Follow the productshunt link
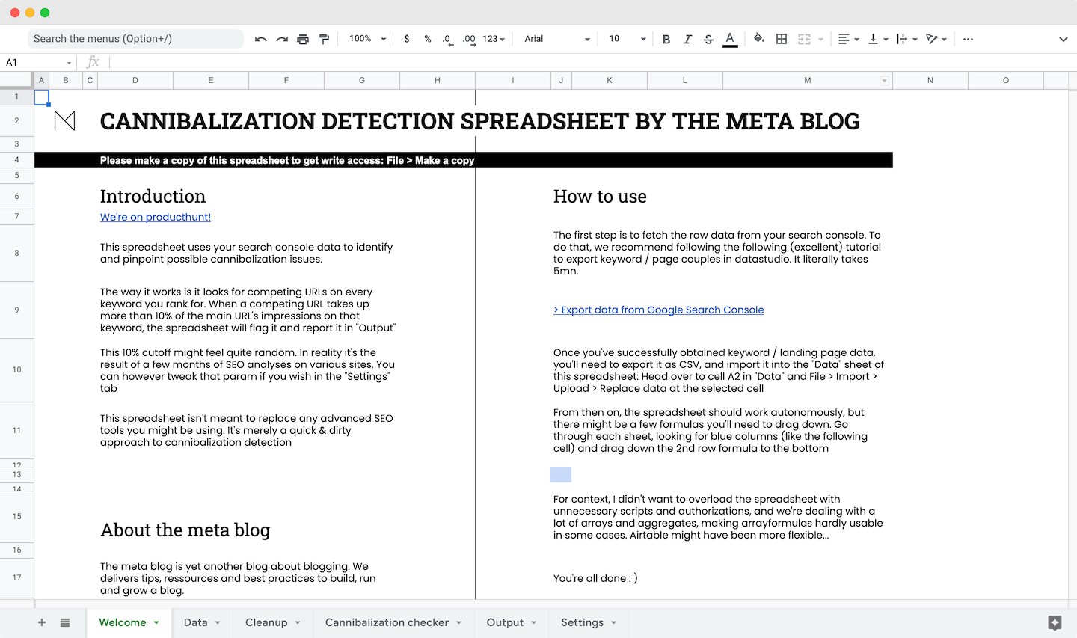The width and height of the screenshot is (1077, 638). 155,217
